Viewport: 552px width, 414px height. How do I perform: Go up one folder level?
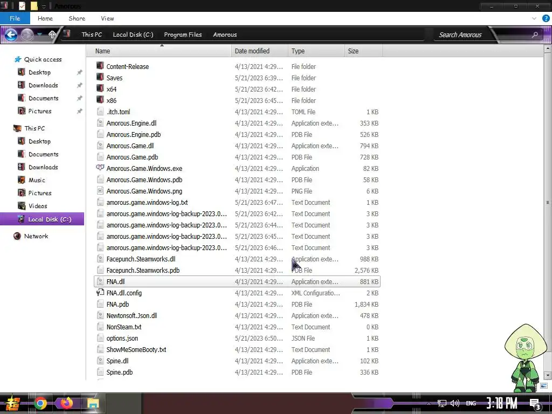tap(52, 34)
